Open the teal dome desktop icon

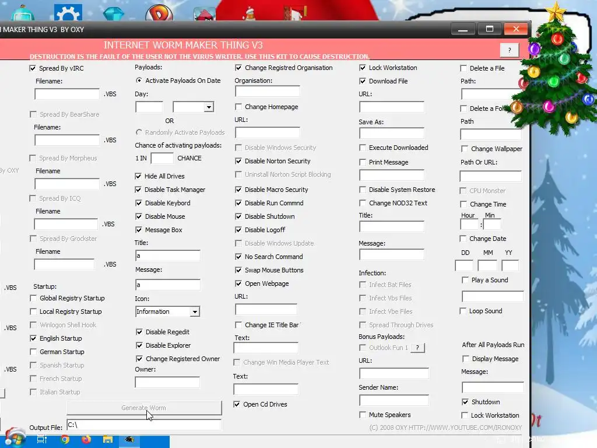(23, 13)
